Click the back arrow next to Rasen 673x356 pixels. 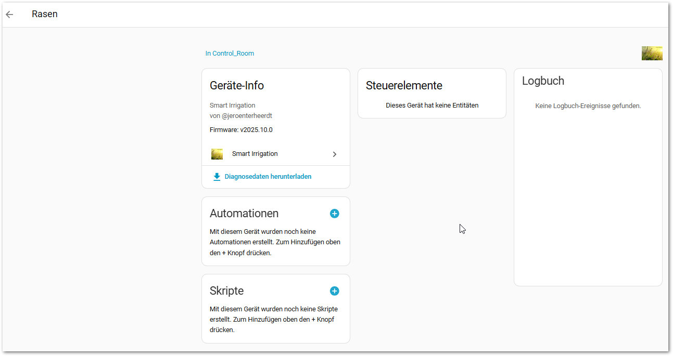(x=9, y=15)
